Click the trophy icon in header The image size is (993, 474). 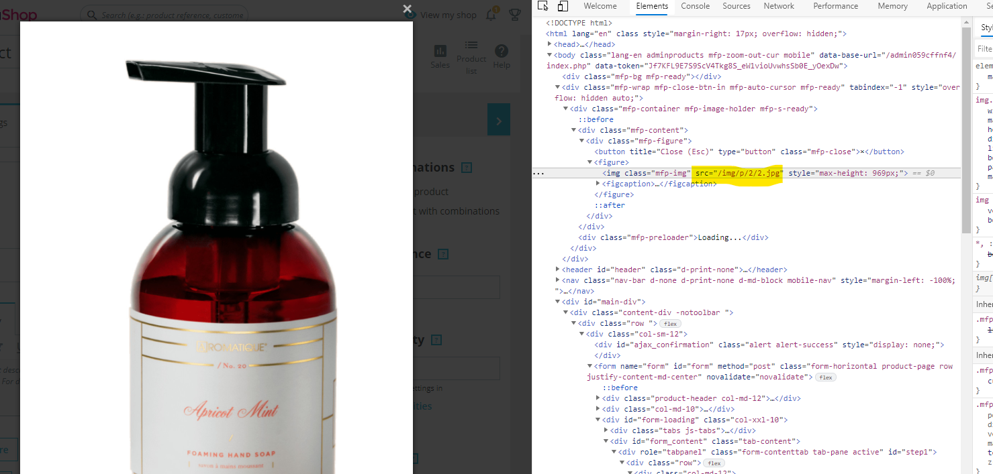point(515,14)
